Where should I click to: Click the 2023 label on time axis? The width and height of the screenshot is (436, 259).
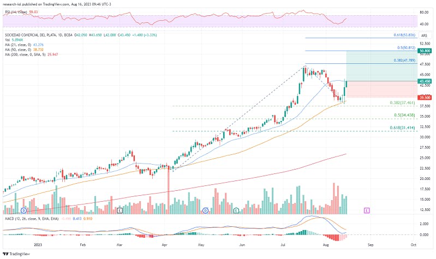coord(38,245)
